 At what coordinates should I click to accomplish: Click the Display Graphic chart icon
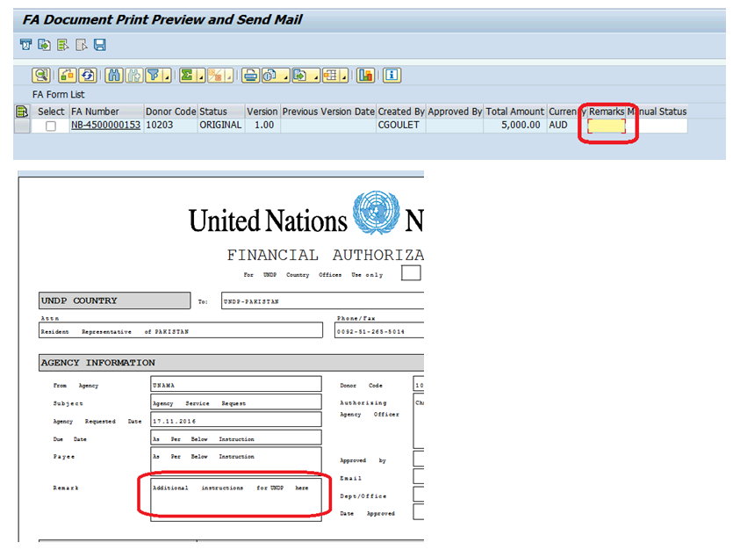365,76
